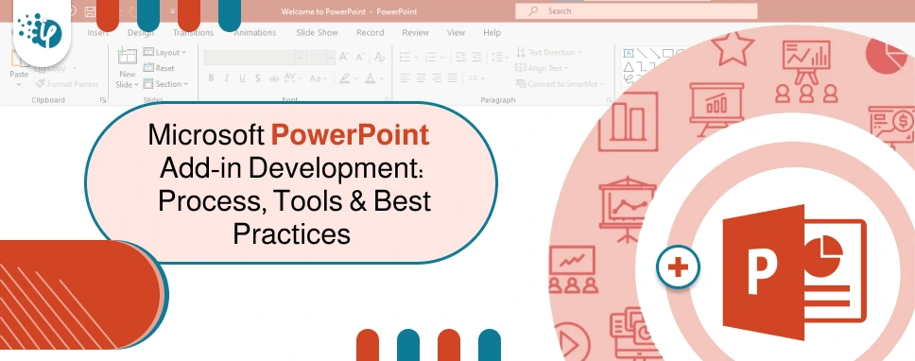915x361 pixels.
Task: Select the straight Line shape
Action: pos(642,53)
